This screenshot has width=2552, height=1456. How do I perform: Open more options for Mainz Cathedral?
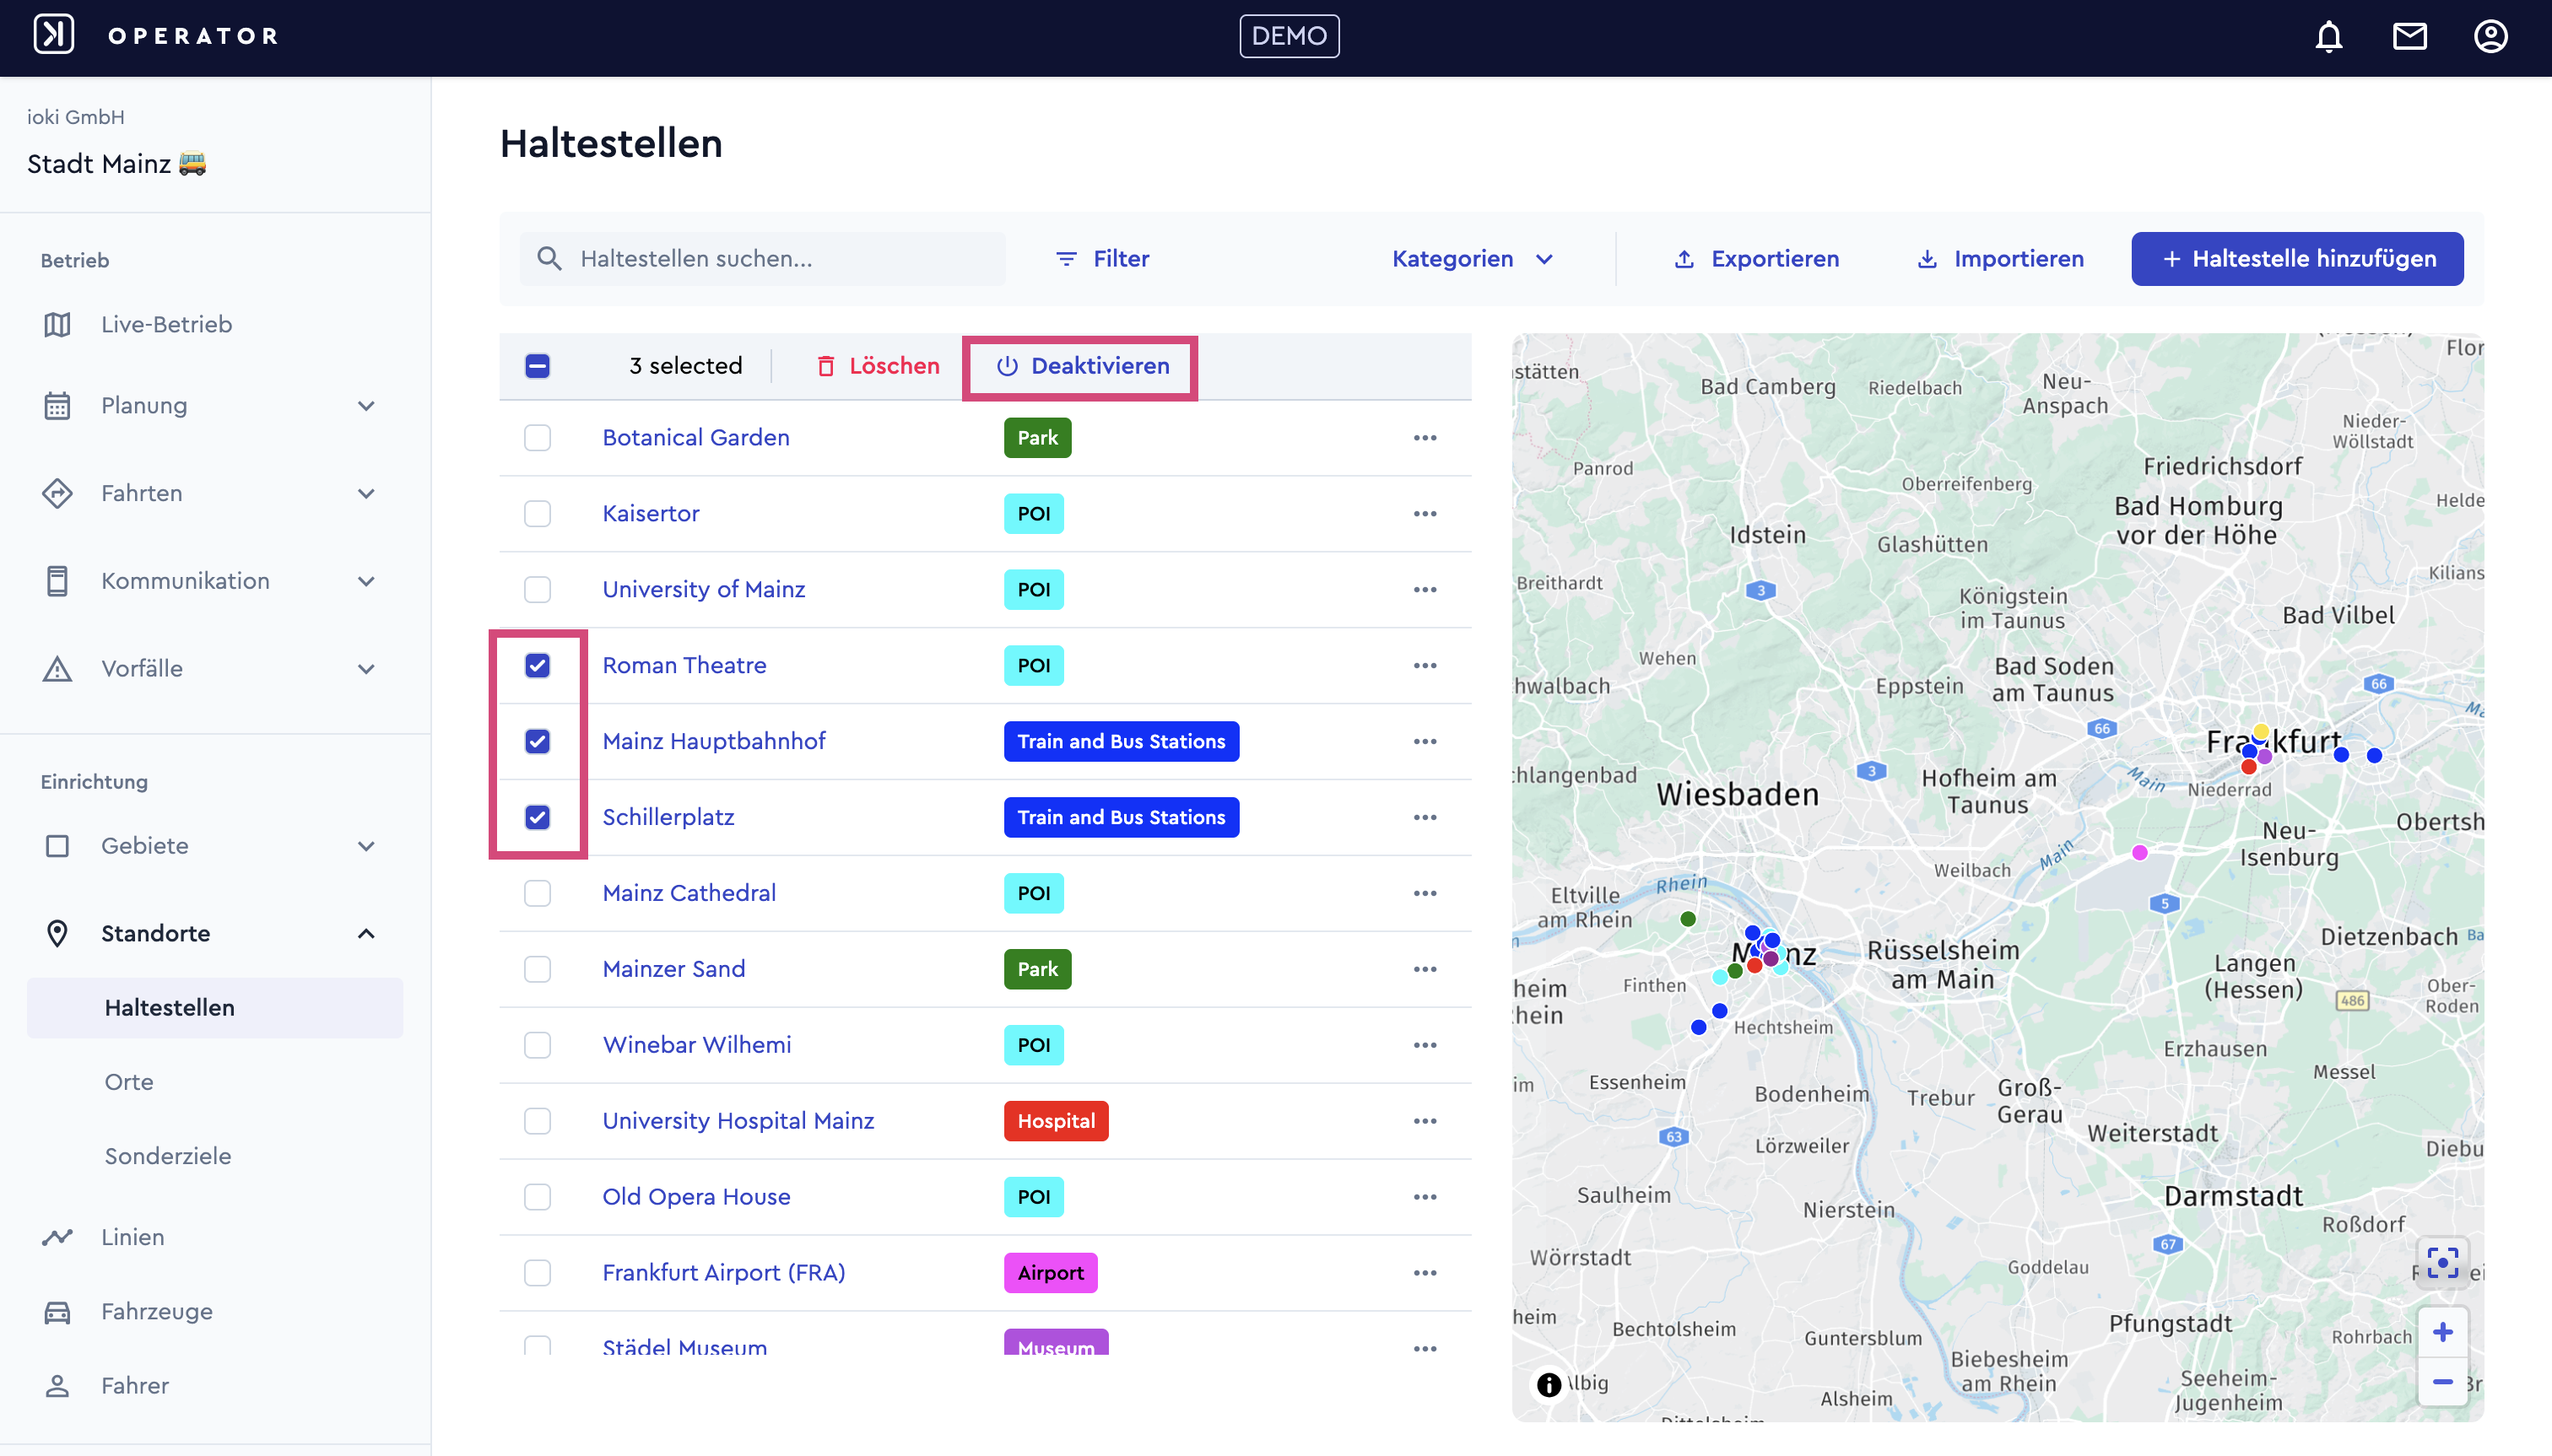(x=1425, y=894)
